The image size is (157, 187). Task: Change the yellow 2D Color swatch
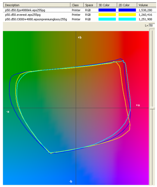click(127, 15)
